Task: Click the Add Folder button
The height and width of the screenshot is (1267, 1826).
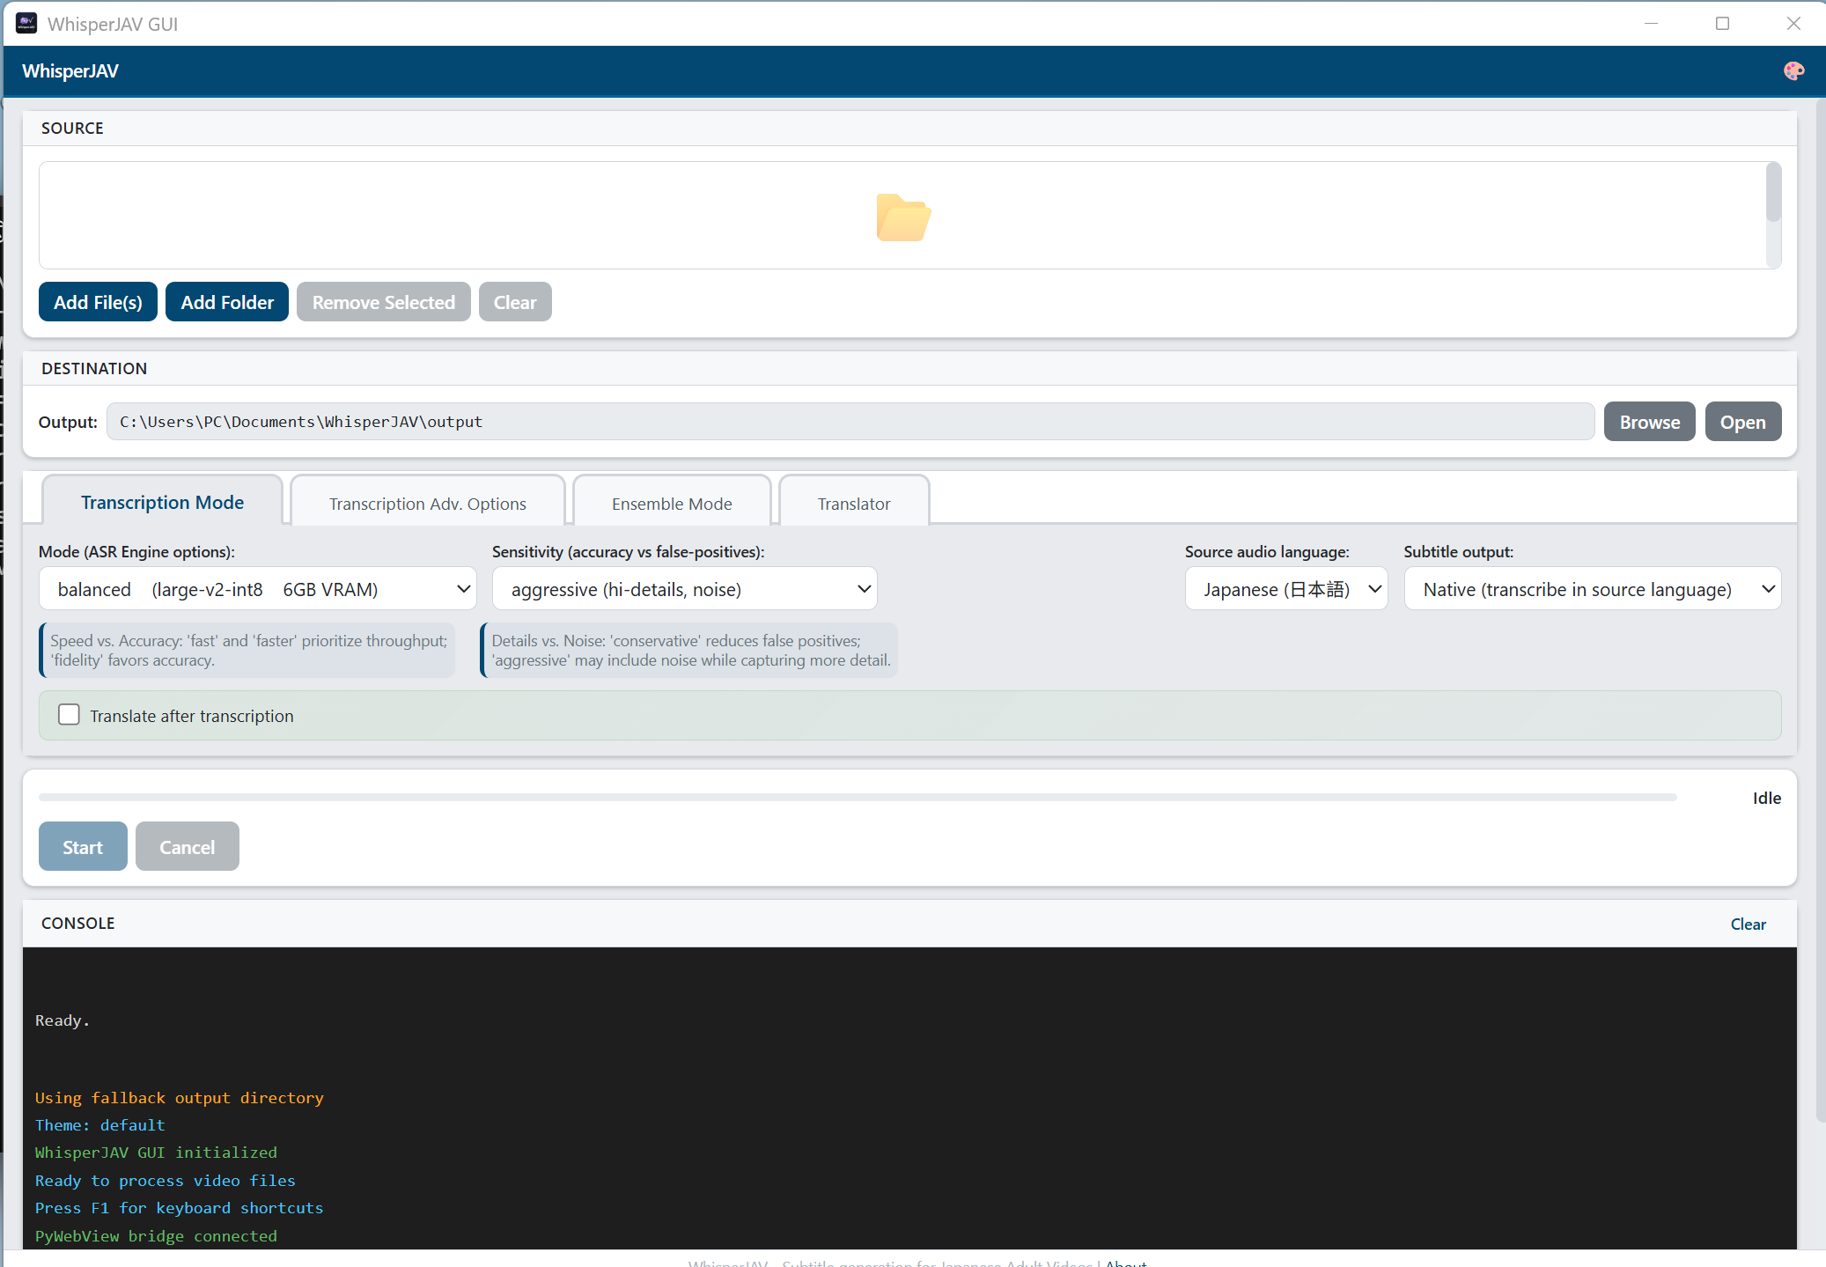Action: pyautogui.click(x=227, y=302)
